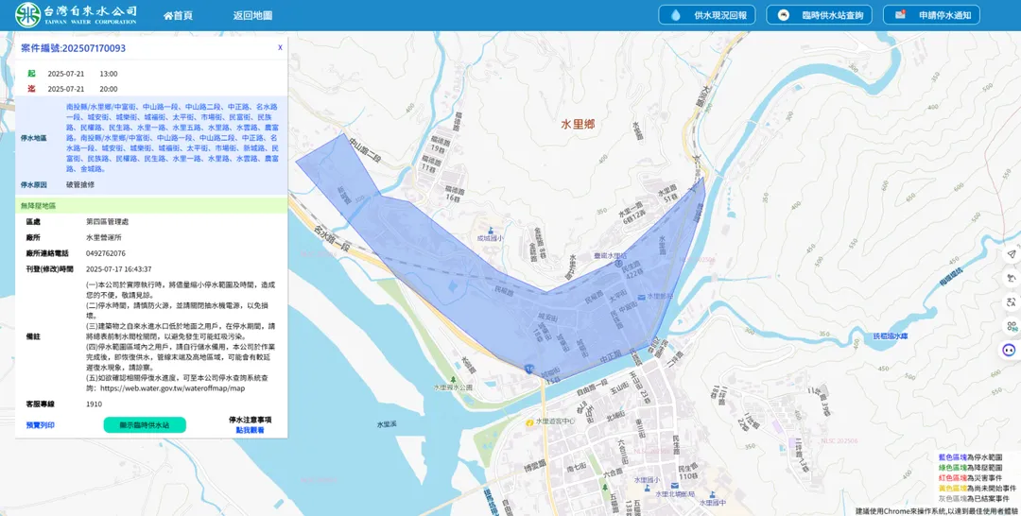
Task: Click the Taiwan Water Corporation logo
Action: [77, 14]
